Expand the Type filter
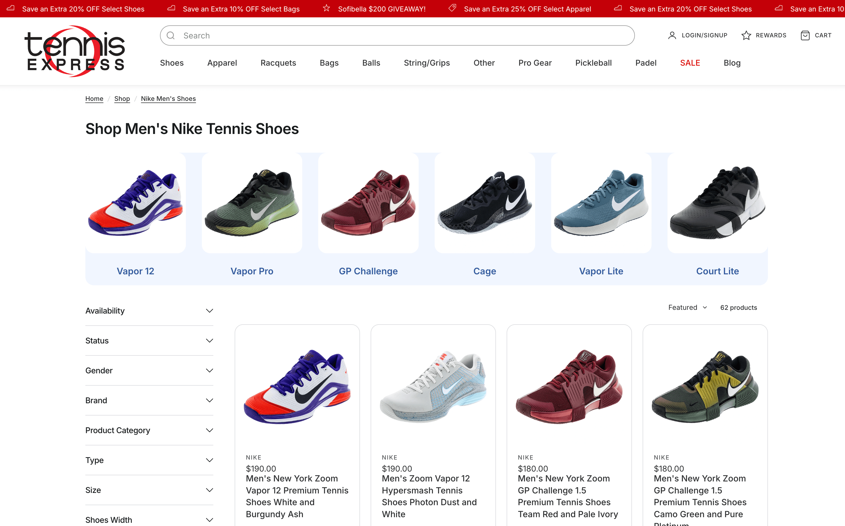 coord(149,460)
